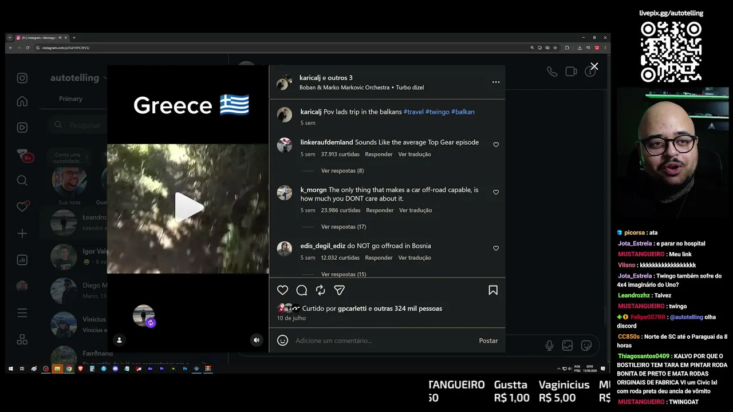Image resolution: width=733 pixels, height=412 pixels.
Task: Play the Greece video
Action: tap(188, 207)
